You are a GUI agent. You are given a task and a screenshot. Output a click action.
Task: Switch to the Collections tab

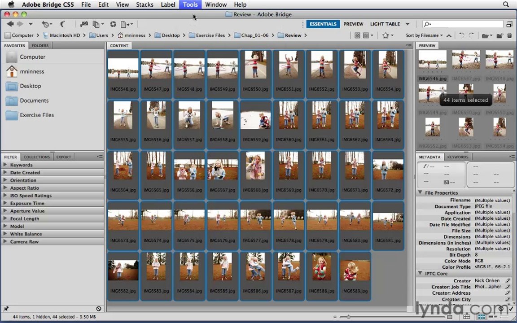(37, 157)
